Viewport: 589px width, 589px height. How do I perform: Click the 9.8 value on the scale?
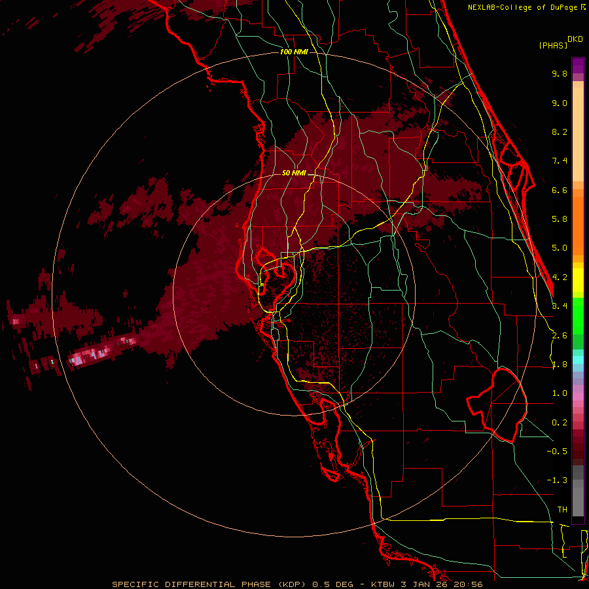point(560,73)
